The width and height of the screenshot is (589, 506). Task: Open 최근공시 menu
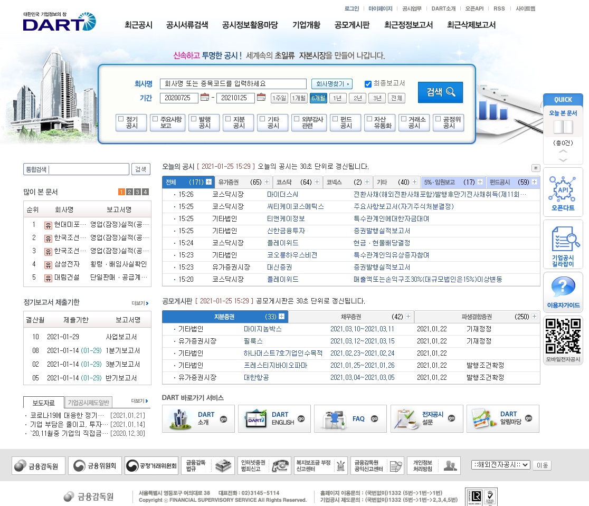(139, 25)
